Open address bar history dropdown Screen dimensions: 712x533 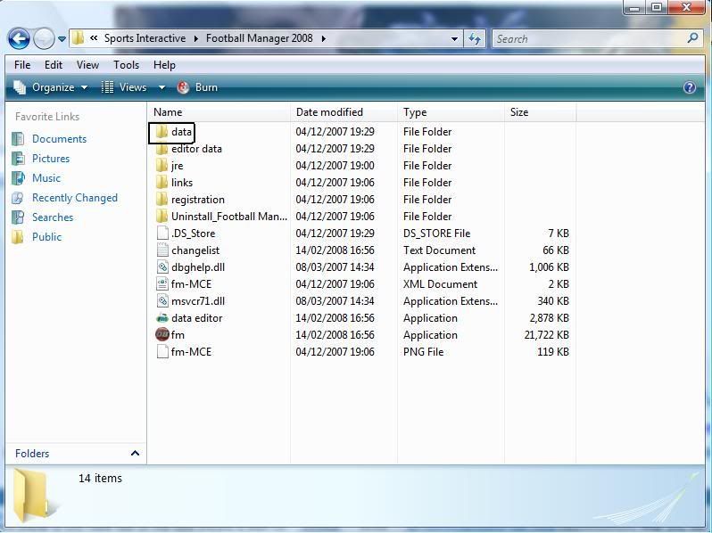coord(454,39)
